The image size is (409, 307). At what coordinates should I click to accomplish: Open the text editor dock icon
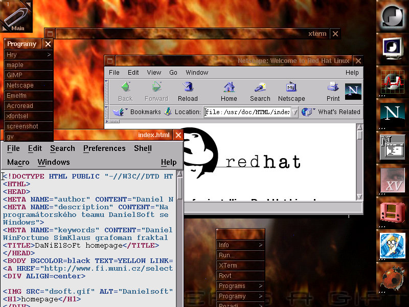coord(393,147)
